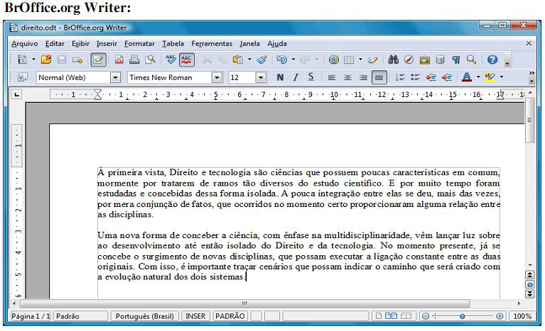This screenshot has height=331, width=545.
Task: Click the Paste icon
Action: (x=238, y=60)
